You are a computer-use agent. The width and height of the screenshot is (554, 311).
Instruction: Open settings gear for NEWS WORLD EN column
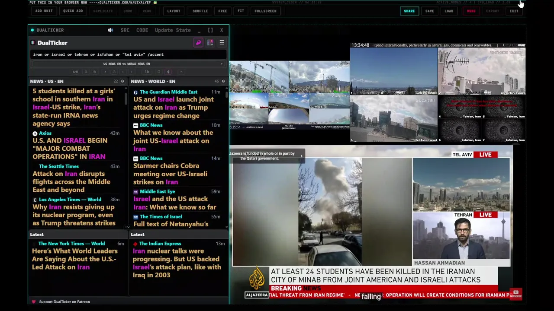pyautogui.click(x=223, y=81)
